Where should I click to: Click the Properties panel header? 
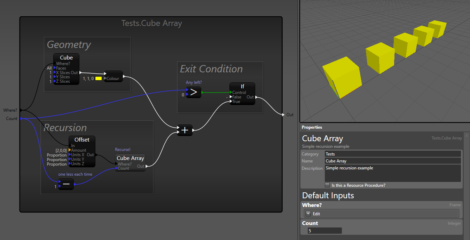point(312,127)
